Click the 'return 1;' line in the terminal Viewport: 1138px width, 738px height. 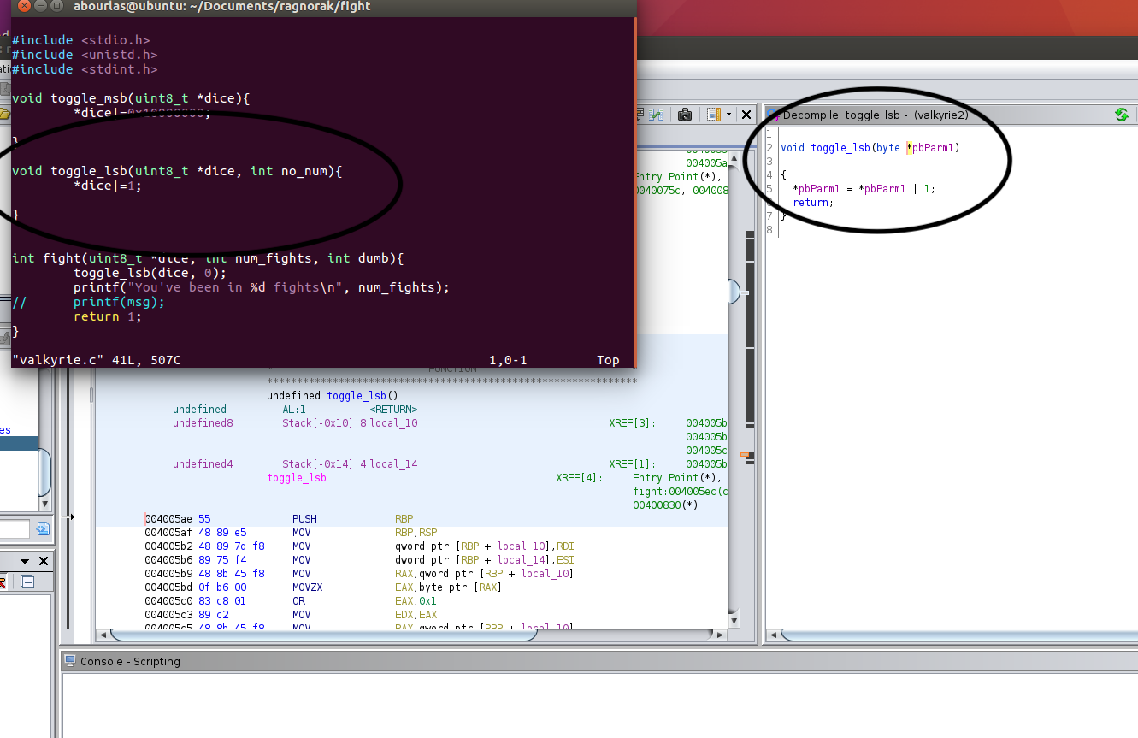pyautogui.click(x=108, y=316)
